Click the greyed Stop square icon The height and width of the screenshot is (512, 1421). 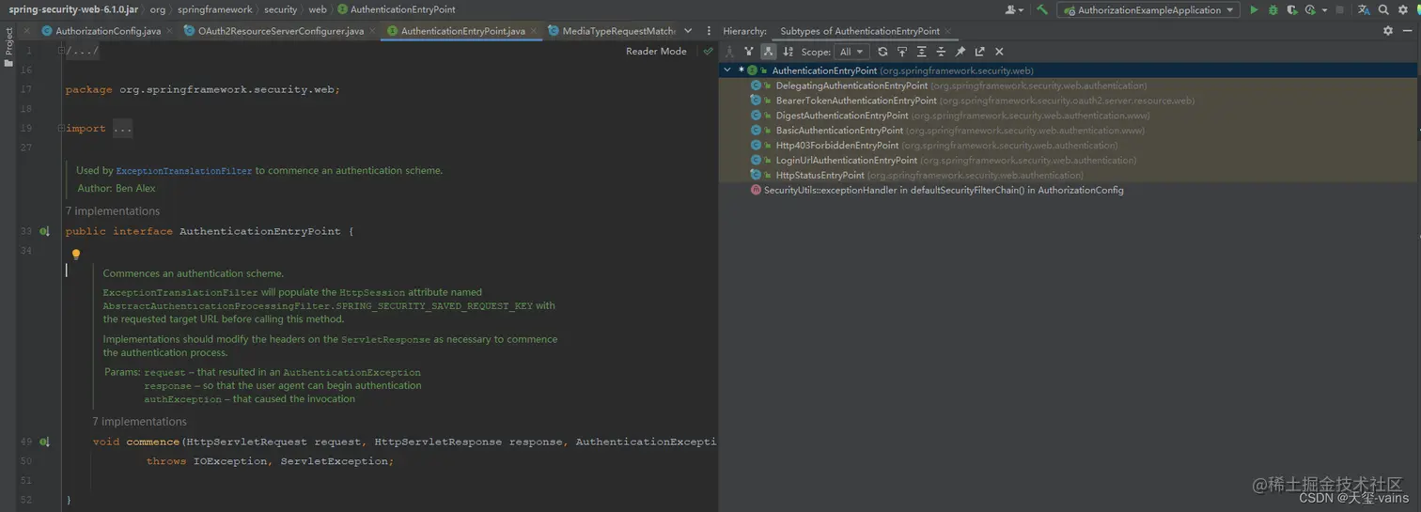click(x=1340, y=10)
